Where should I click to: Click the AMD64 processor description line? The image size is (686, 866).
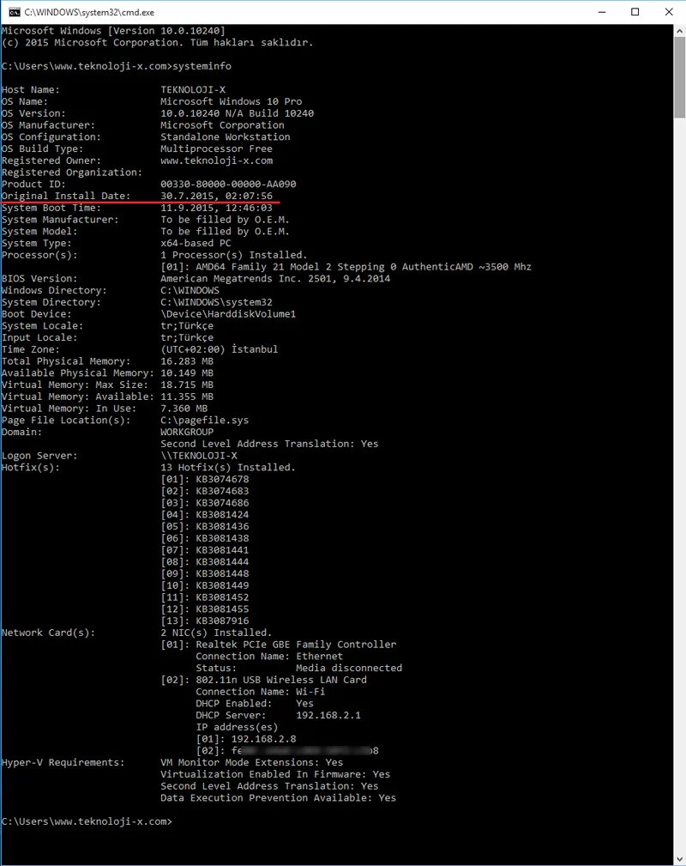(x=346, y=267)
